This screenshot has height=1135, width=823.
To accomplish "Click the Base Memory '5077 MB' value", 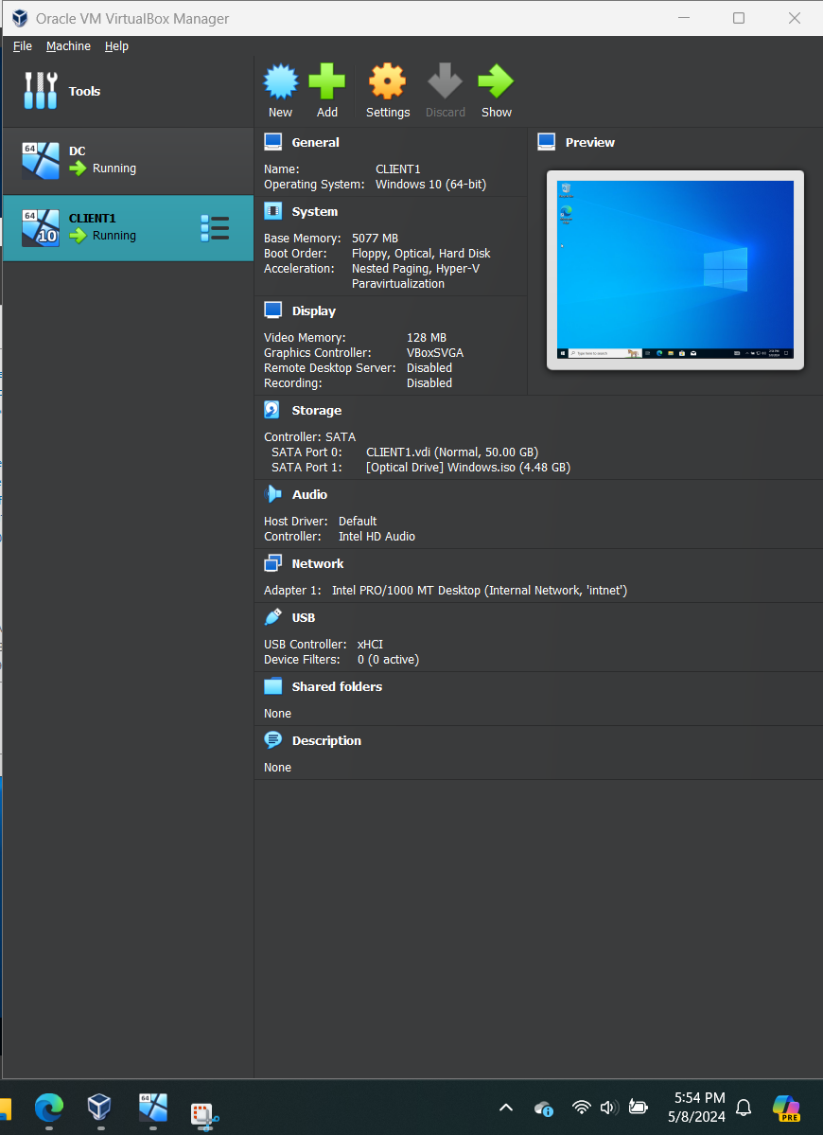I will [375, 239].
